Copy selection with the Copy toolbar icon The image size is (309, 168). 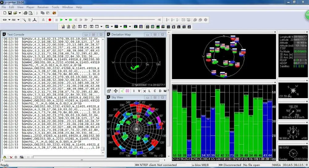point(42,13)
